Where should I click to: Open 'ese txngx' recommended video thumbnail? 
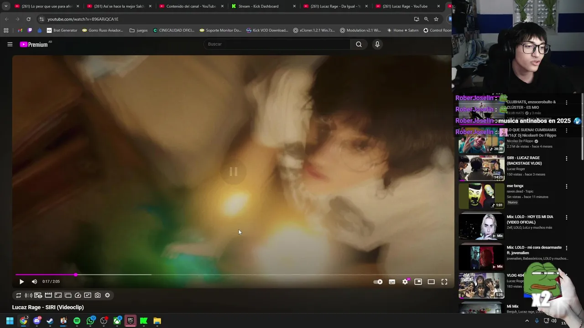481,196
